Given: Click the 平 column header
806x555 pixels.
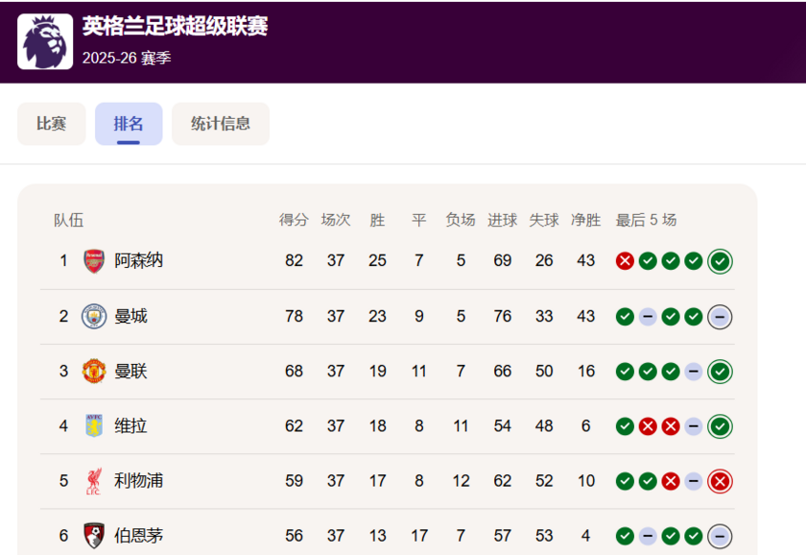Looking at the screenshot, I should (419, 220).
